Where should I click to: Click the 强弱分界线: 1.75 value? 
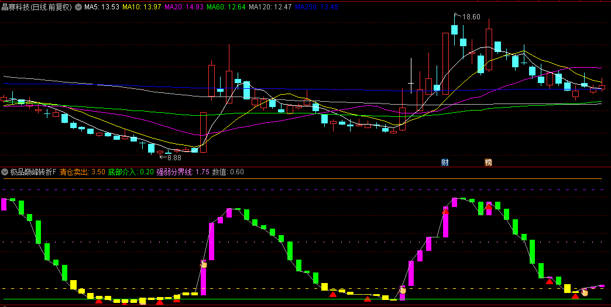(x=183, y=171)
